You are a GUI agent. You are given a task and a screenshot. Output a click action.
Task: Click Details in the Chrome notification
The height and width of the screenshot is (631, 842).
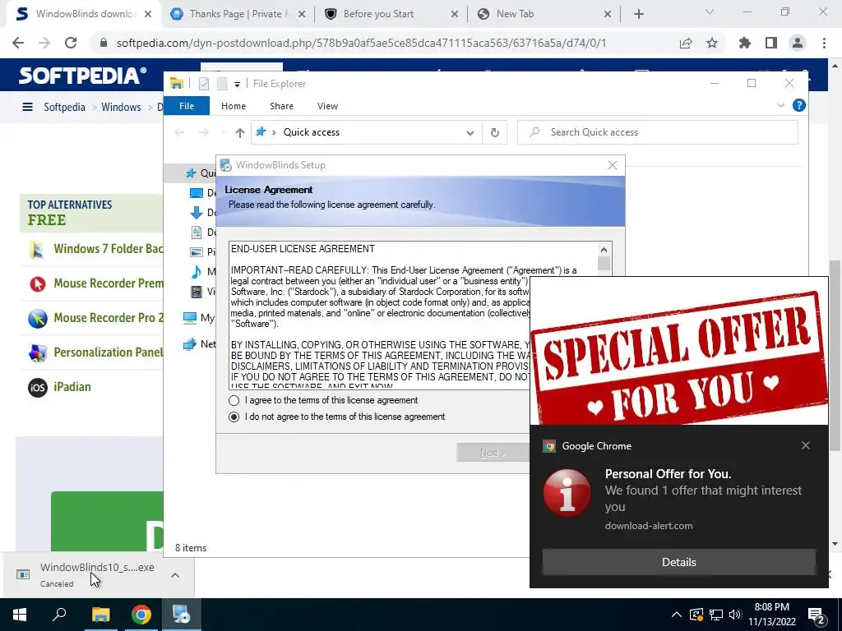[678, 562]
